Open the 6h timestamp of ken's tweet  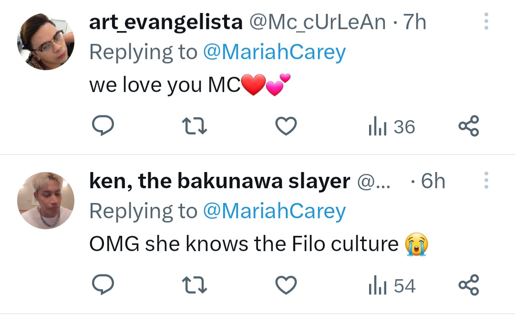433,181
